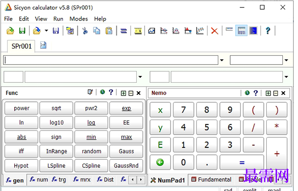The image size is (298, 191).
Task: Open the View menu
Action: [x=41, y=19]
